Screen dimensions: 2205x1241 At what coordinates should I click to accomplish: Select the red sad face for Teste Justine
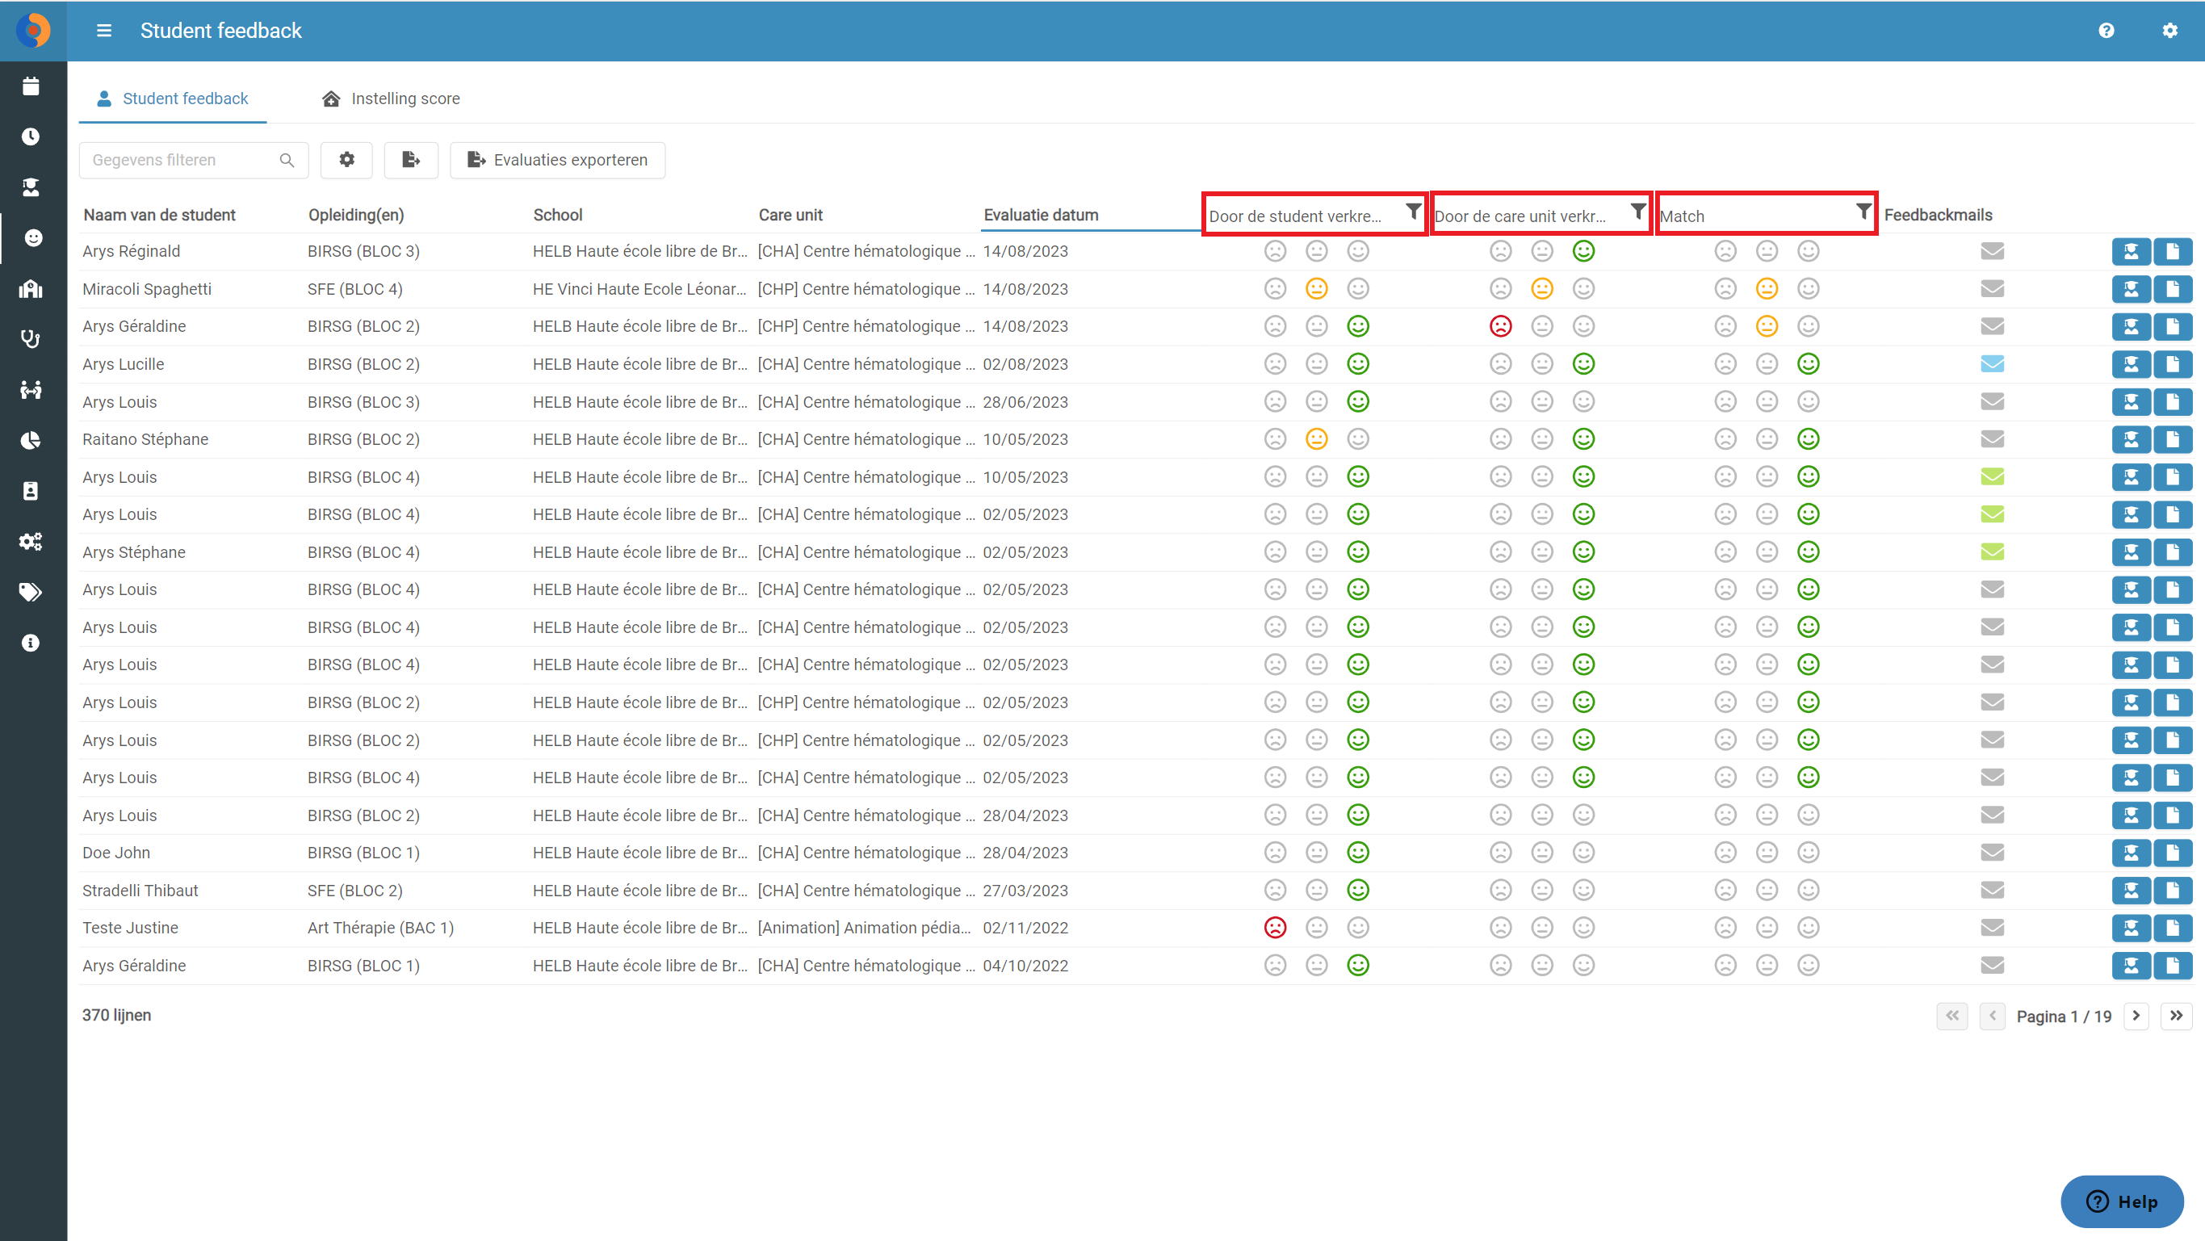point(1276,928)
